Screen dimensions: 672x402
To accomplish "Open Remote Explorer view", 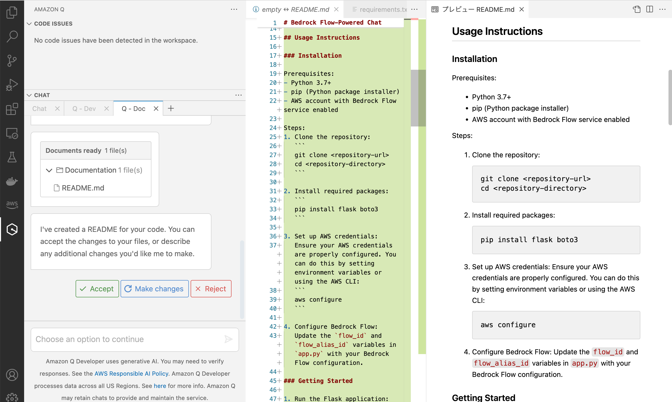I will 12,133.
